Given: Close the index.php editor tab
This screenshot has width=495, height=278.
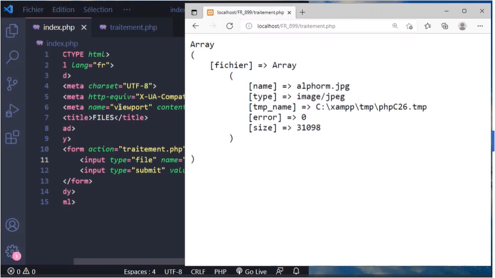Looking at the screenshot, I should [83, 28].
